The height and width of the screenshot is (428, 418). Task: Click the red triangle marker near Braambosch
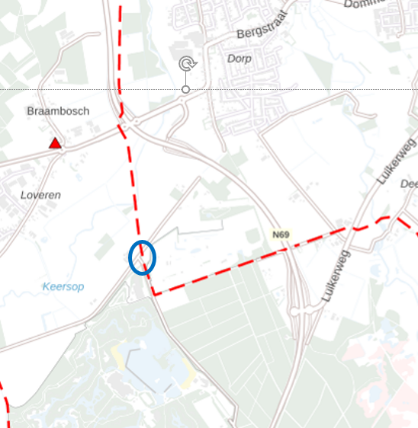click(x=55, y=143)
